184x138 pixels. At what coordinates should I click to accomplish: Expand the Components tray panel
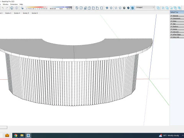(x=177, y=18)
